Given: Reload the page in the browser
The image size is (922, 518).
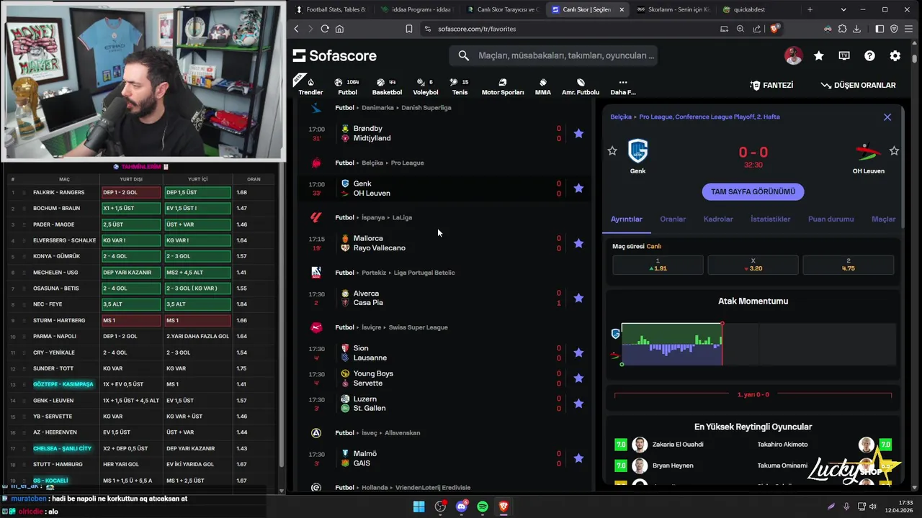Looking at the screenshot, I should tap(325, 29).
